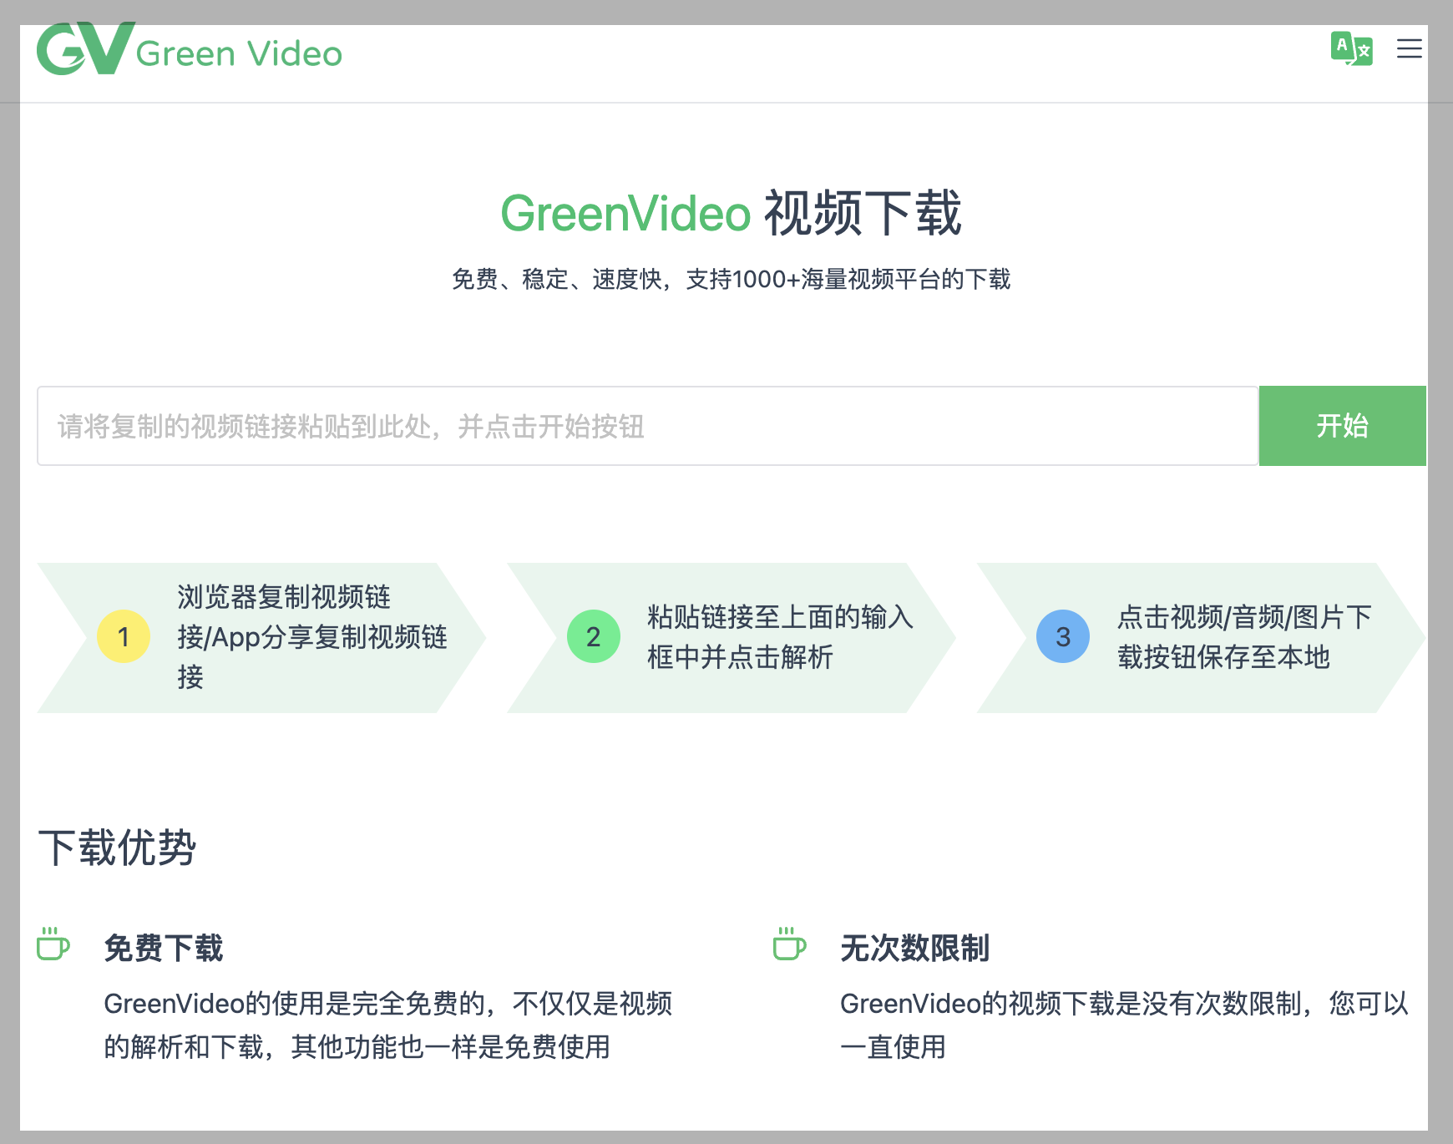Click the GV Green Video logo

[190, 50]
